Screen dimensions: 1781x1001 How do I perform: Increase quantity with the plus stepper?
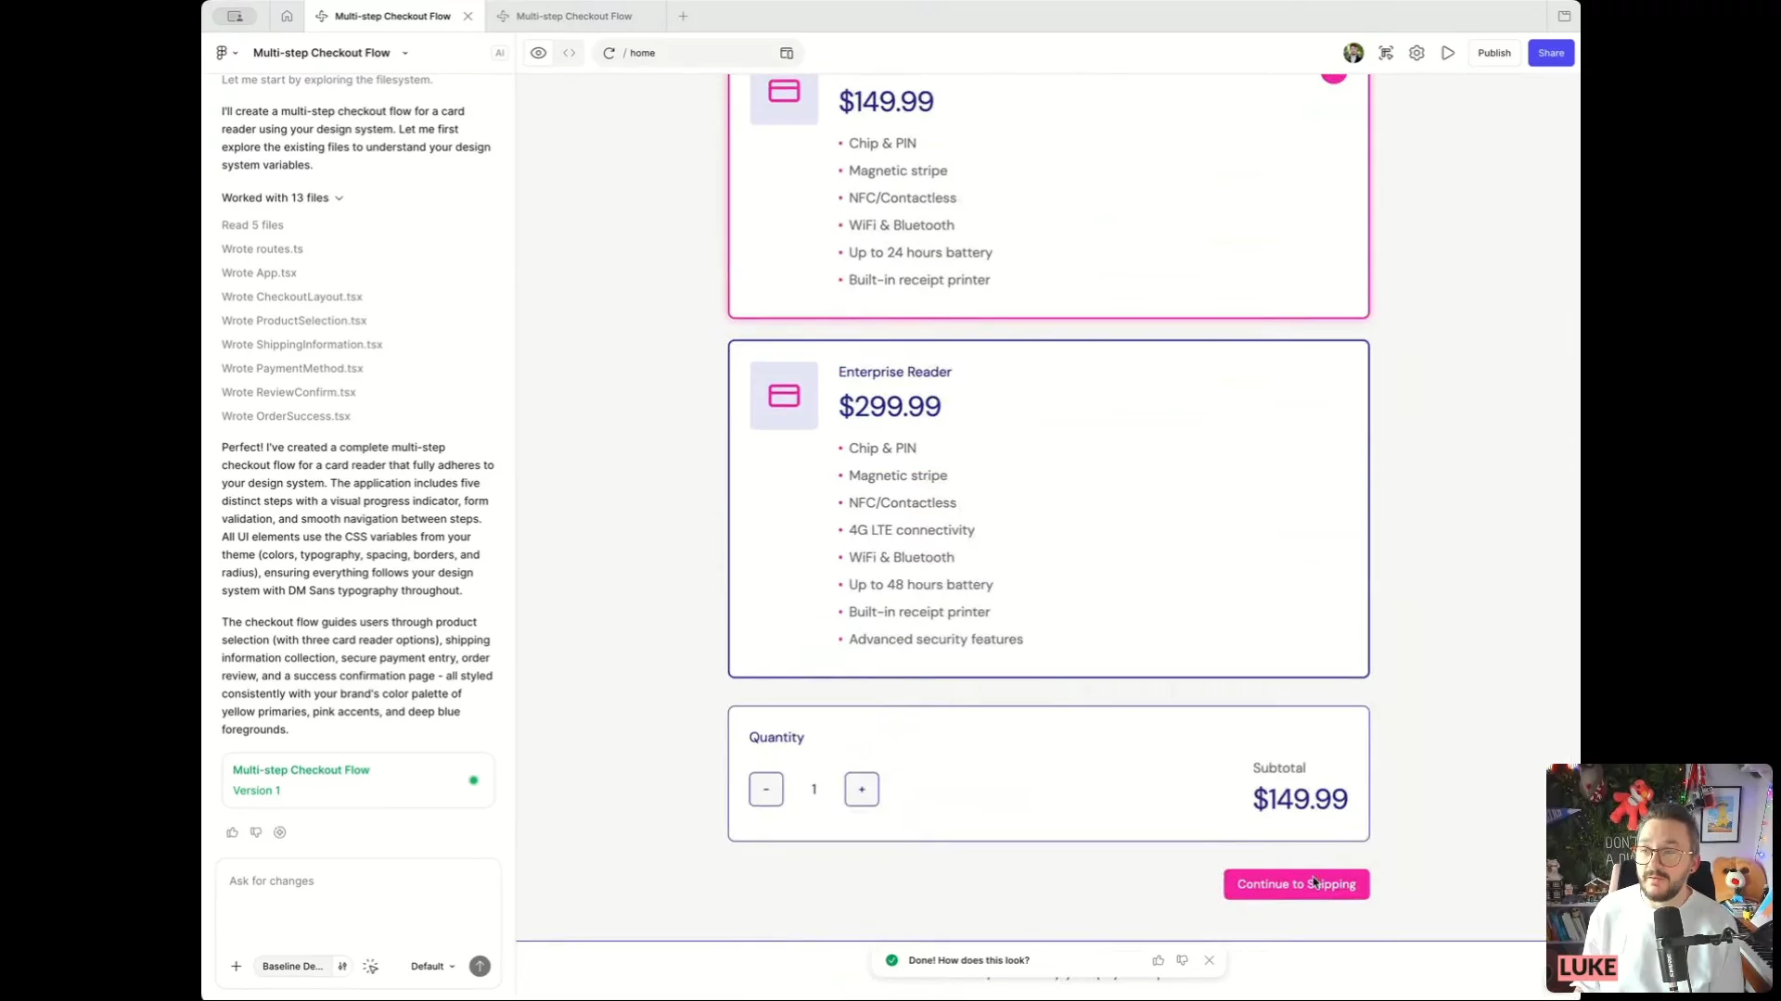pyautogui.click(x=861, y=790)
